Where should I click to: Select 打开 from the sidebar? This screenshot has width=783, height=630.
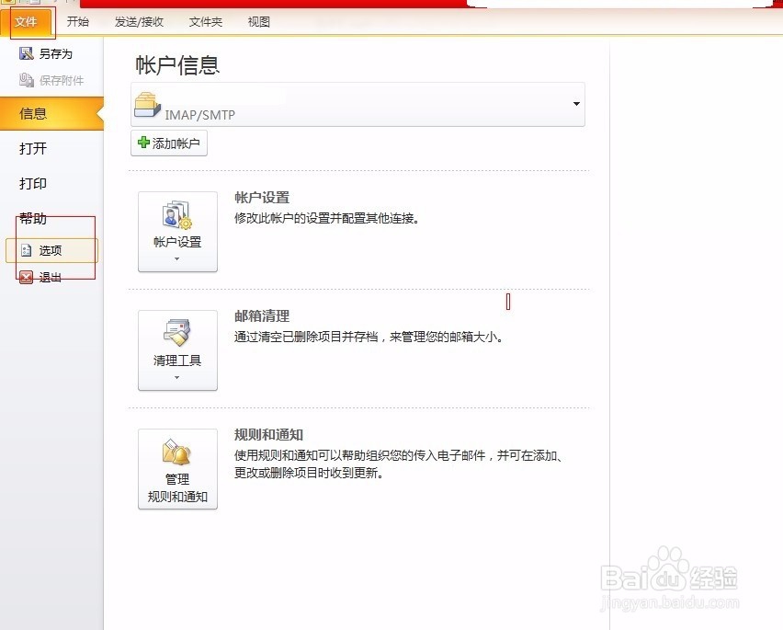point(32,148)
